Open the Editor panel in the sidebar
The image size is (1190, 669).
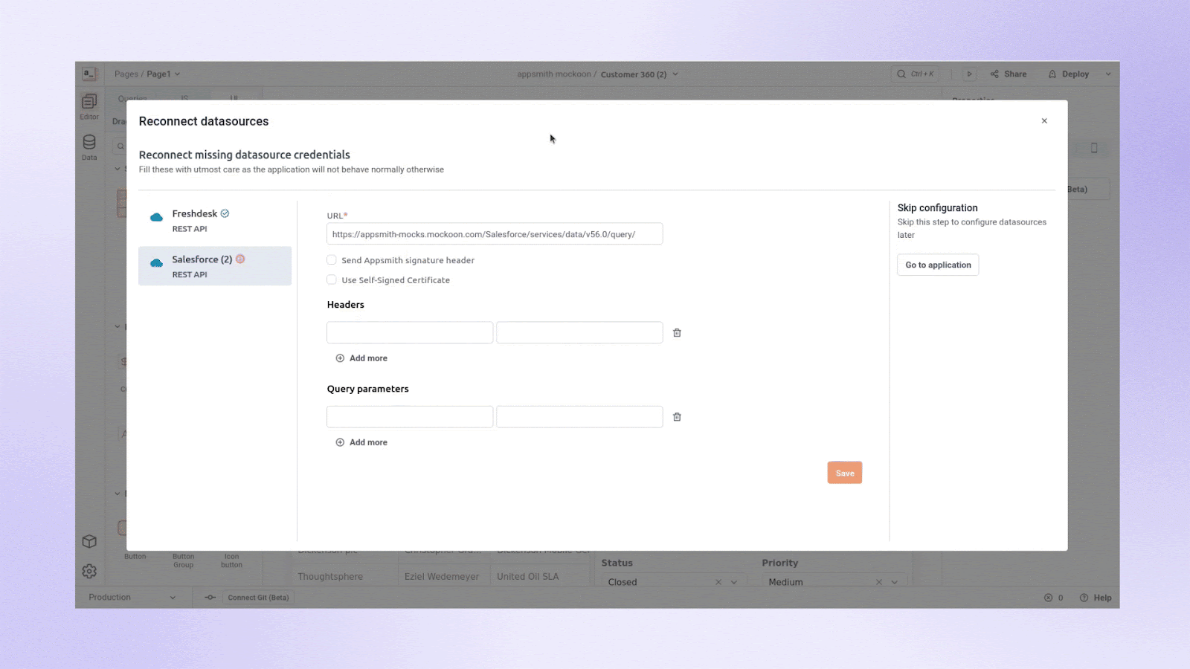pos(89,106)
